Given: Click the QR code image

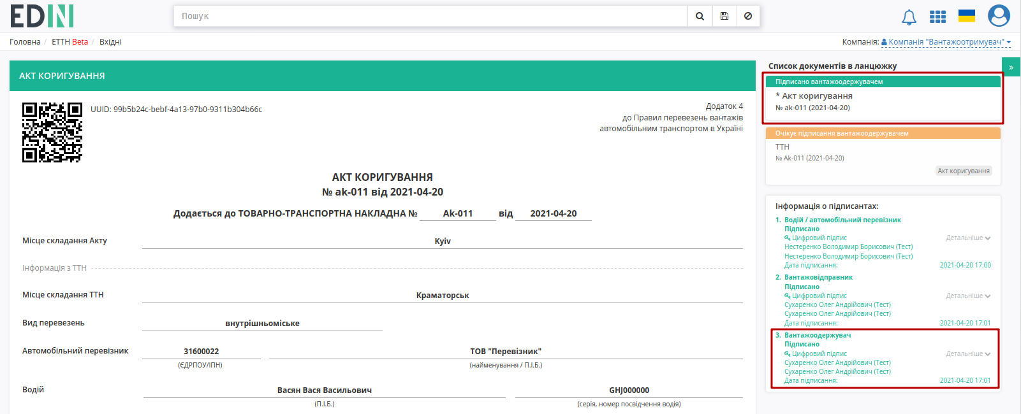Looking at the screenshot, I should tap(52, 132).
